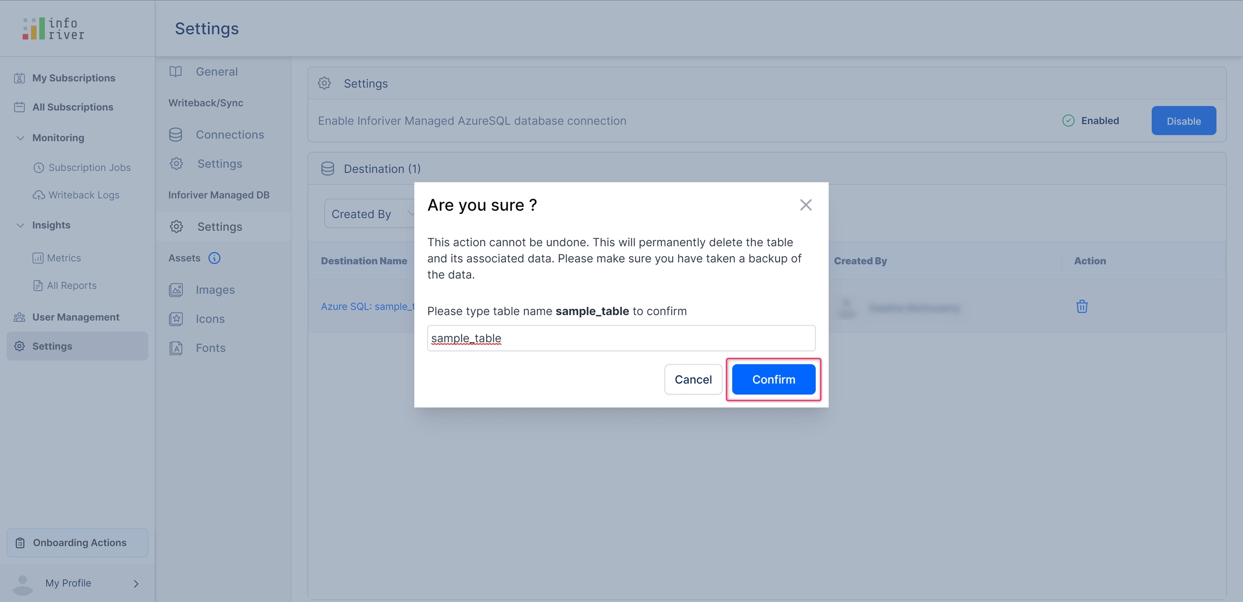
Task: Confirm the table deletion
Action: 773,379
